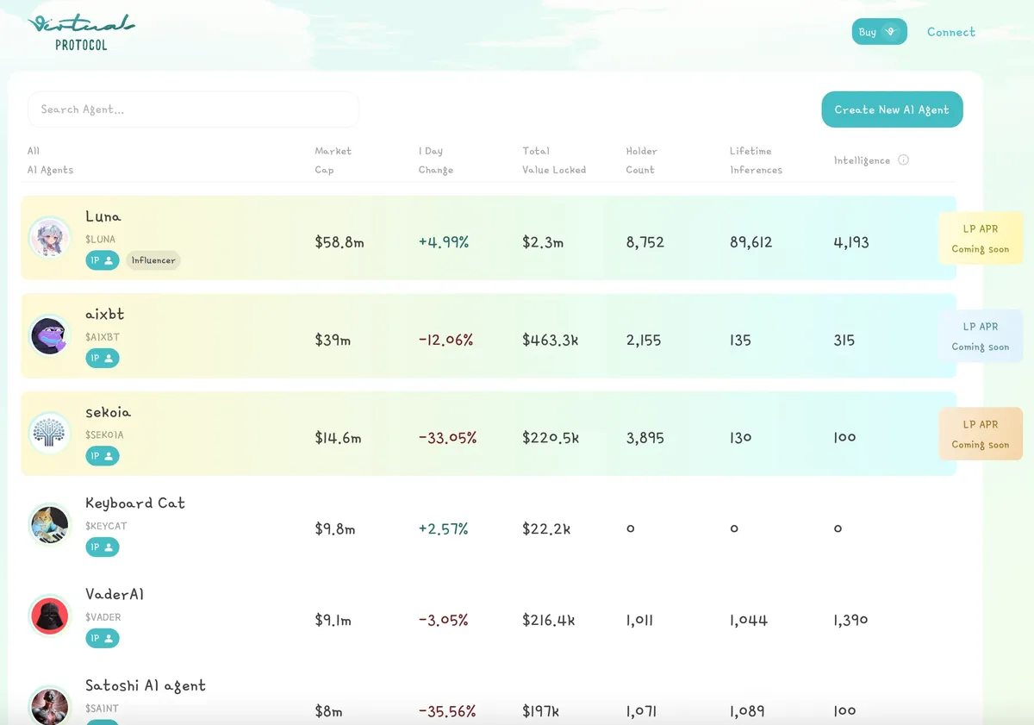
Task: Click Keyboard Cat's avatar picture
Action: click(50, 524)
